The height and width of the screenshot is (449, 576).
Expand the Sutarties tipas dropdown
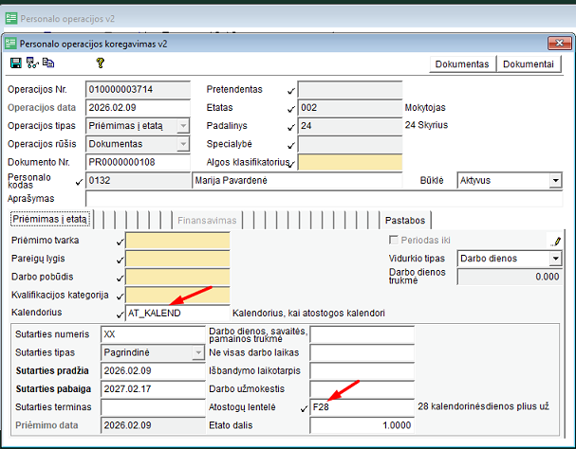pos(196,352)
